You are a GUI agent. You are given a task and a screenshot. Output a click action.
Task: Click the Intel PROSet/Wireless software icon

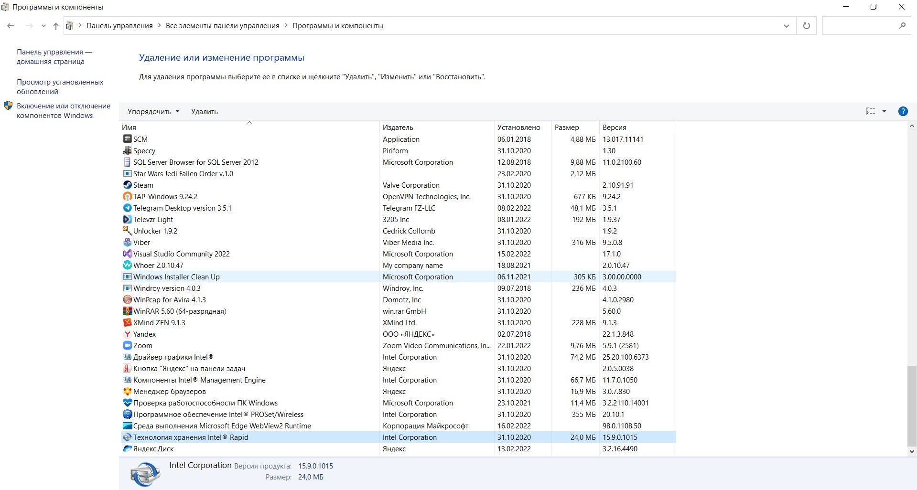127,414
